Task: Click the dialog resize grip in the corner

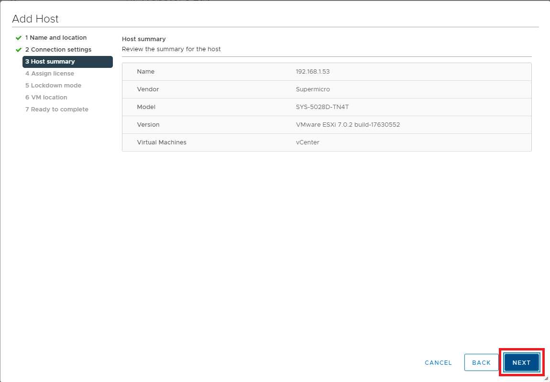Action: pyautogui.click(x=546, y=378)
